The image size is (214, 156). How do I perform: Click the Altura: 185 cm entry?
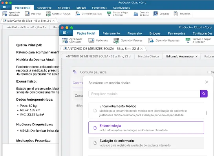pos(30,110)
